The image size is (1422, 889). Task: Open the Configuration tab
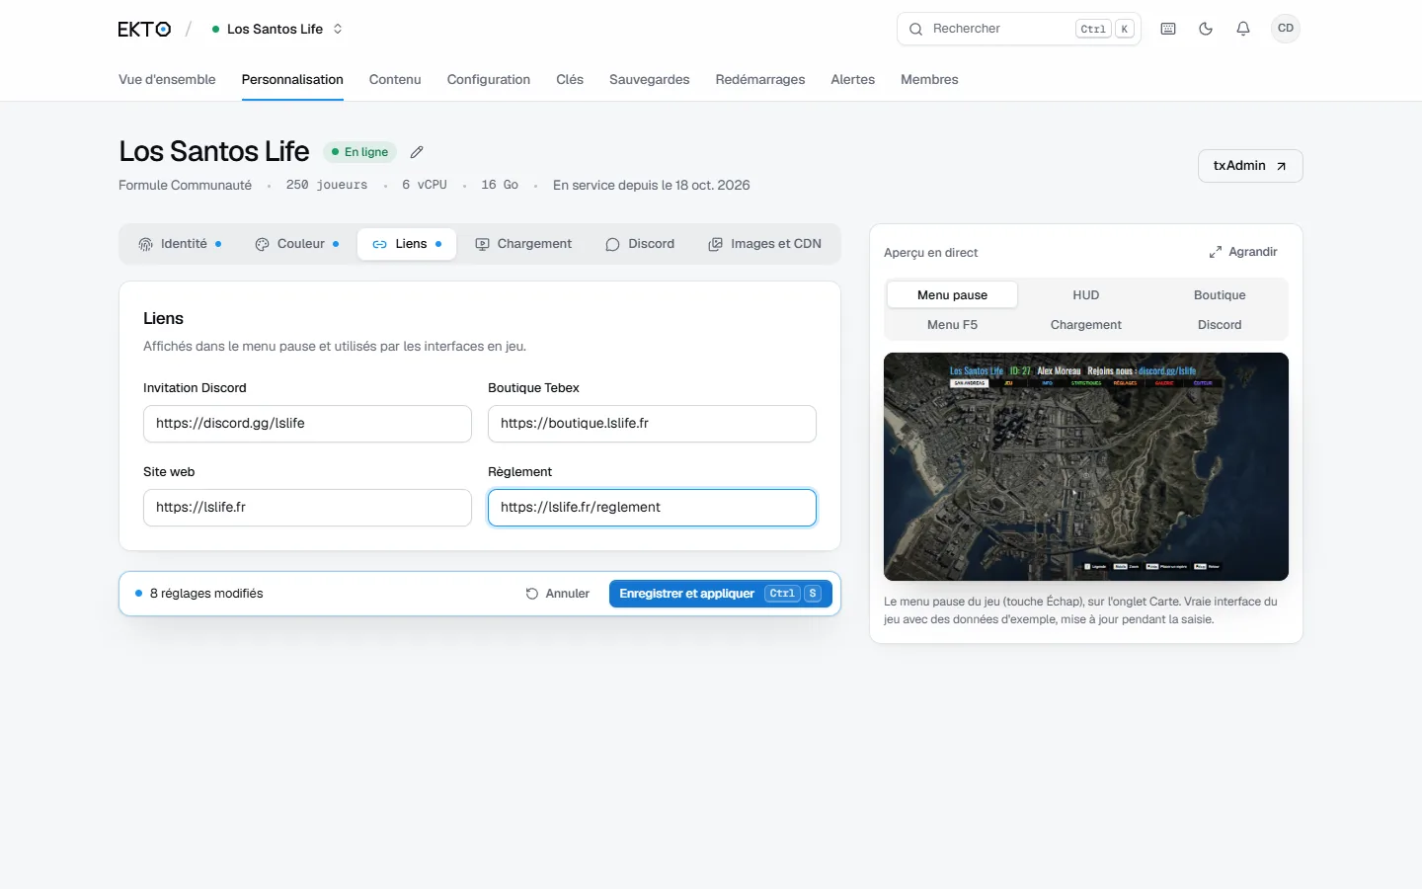[x=489, y=79]
